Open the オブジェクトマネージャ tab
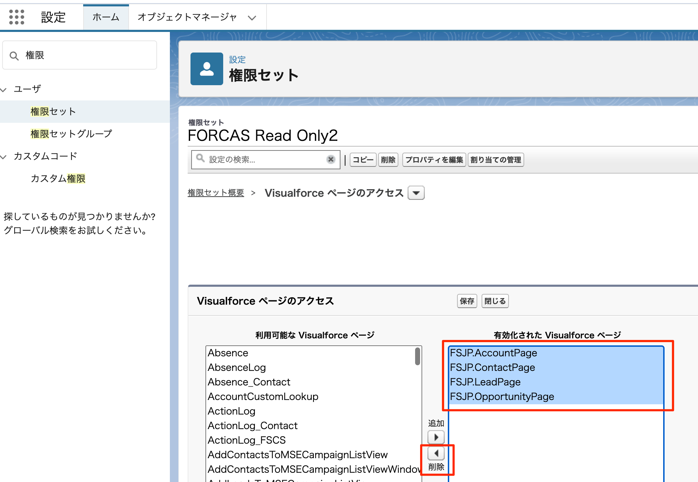The width and height of the screenshot is (698, 482). pyautogui.click(x=187, y=17)
